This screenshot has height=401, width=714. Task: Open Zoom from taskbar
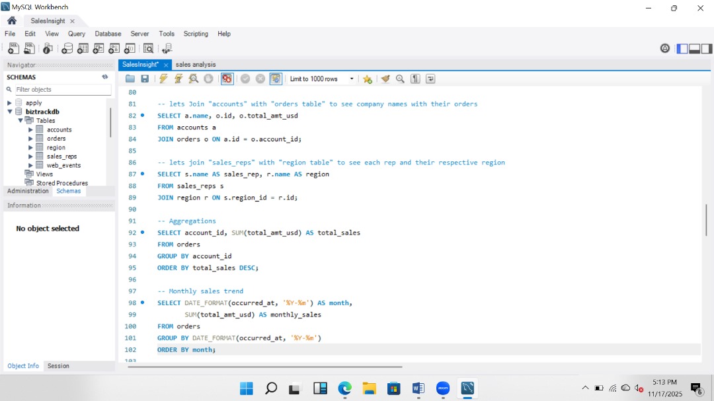[x=442, y=388]
